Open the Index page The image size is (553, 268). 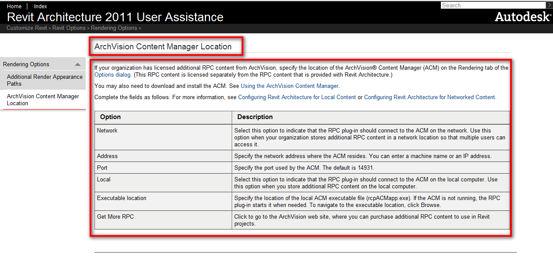tap(41, 6)
